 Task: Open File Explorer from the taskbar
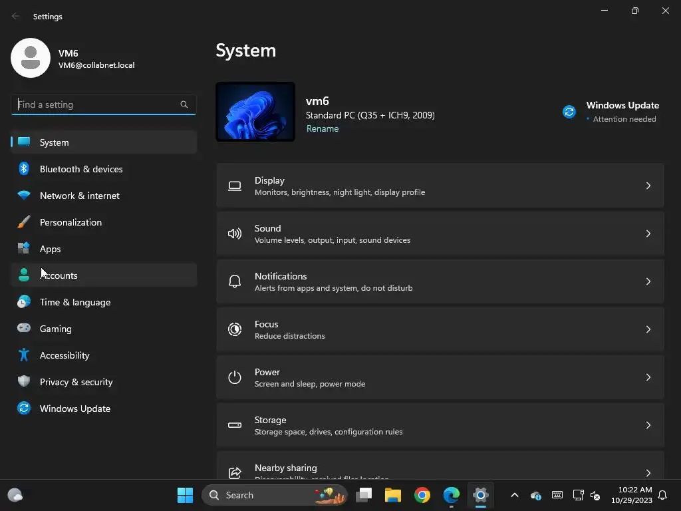coord(392,495)
